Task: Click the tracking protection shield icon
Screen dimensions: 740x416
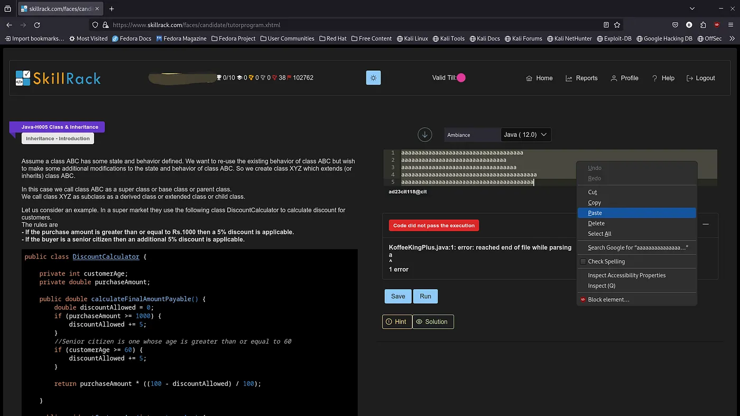Action: point(95,25)
